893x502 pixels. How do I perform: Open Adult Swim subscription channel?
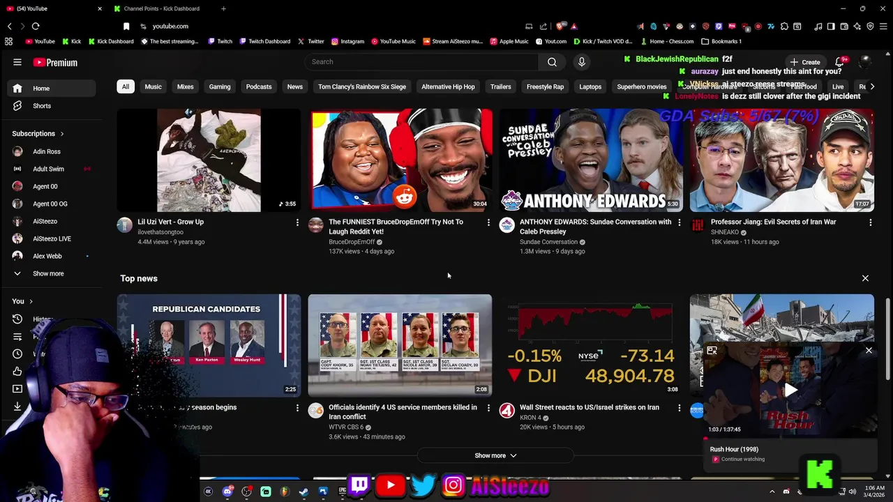pos(52,169)
